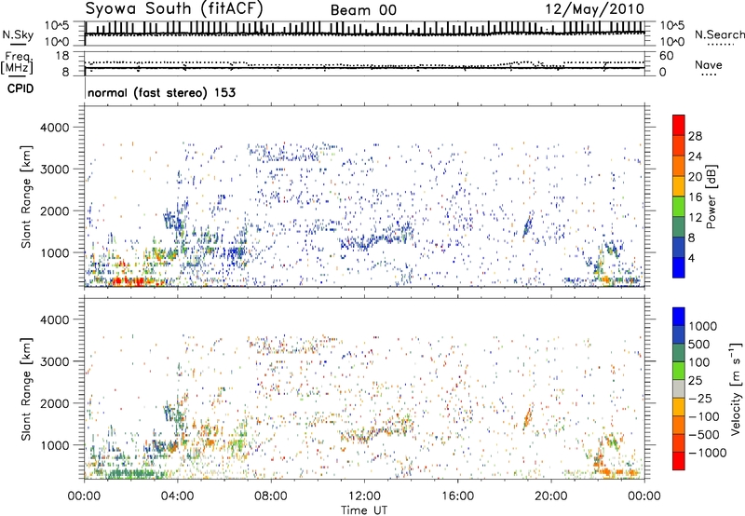
Task: Click the bottom red segment below -1000 on the Velocity colorbar
Action: pyautogui.click(x=679, y=461)
